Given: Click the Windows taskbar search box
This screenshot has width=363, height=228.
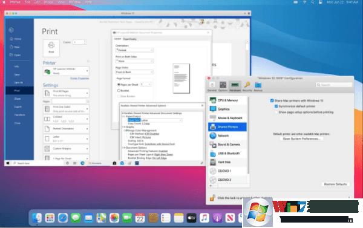Looking at the screenshot, I should (x=38, y=163).
